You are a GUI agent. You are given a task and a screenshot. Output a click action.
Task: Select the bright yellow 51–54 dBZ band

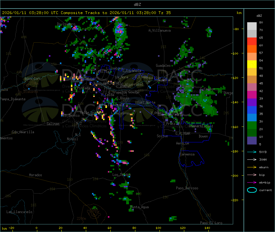click(x=252, y=64)
